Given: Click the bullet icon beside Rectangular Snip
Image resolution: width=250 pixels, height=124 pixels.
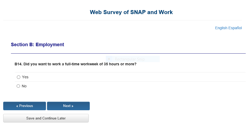Looking at the screenshot, I should (109, 59).
